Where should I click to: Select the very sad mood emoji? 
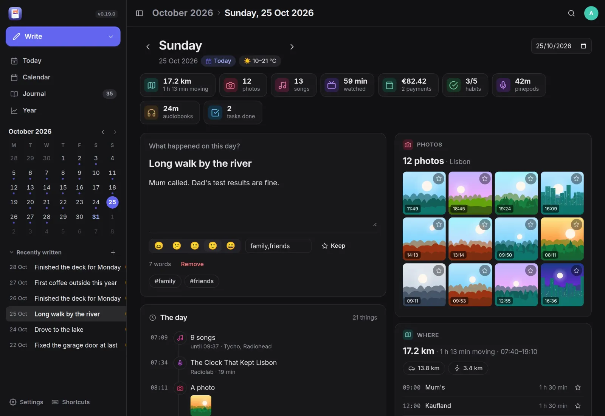click(x=159, y=246)
